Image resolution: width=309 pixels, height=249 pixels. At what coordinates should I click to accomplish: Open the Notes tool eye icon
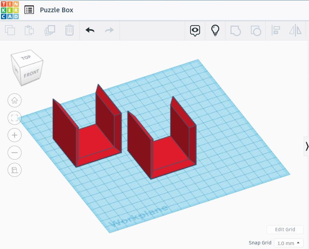click(195, 30)
